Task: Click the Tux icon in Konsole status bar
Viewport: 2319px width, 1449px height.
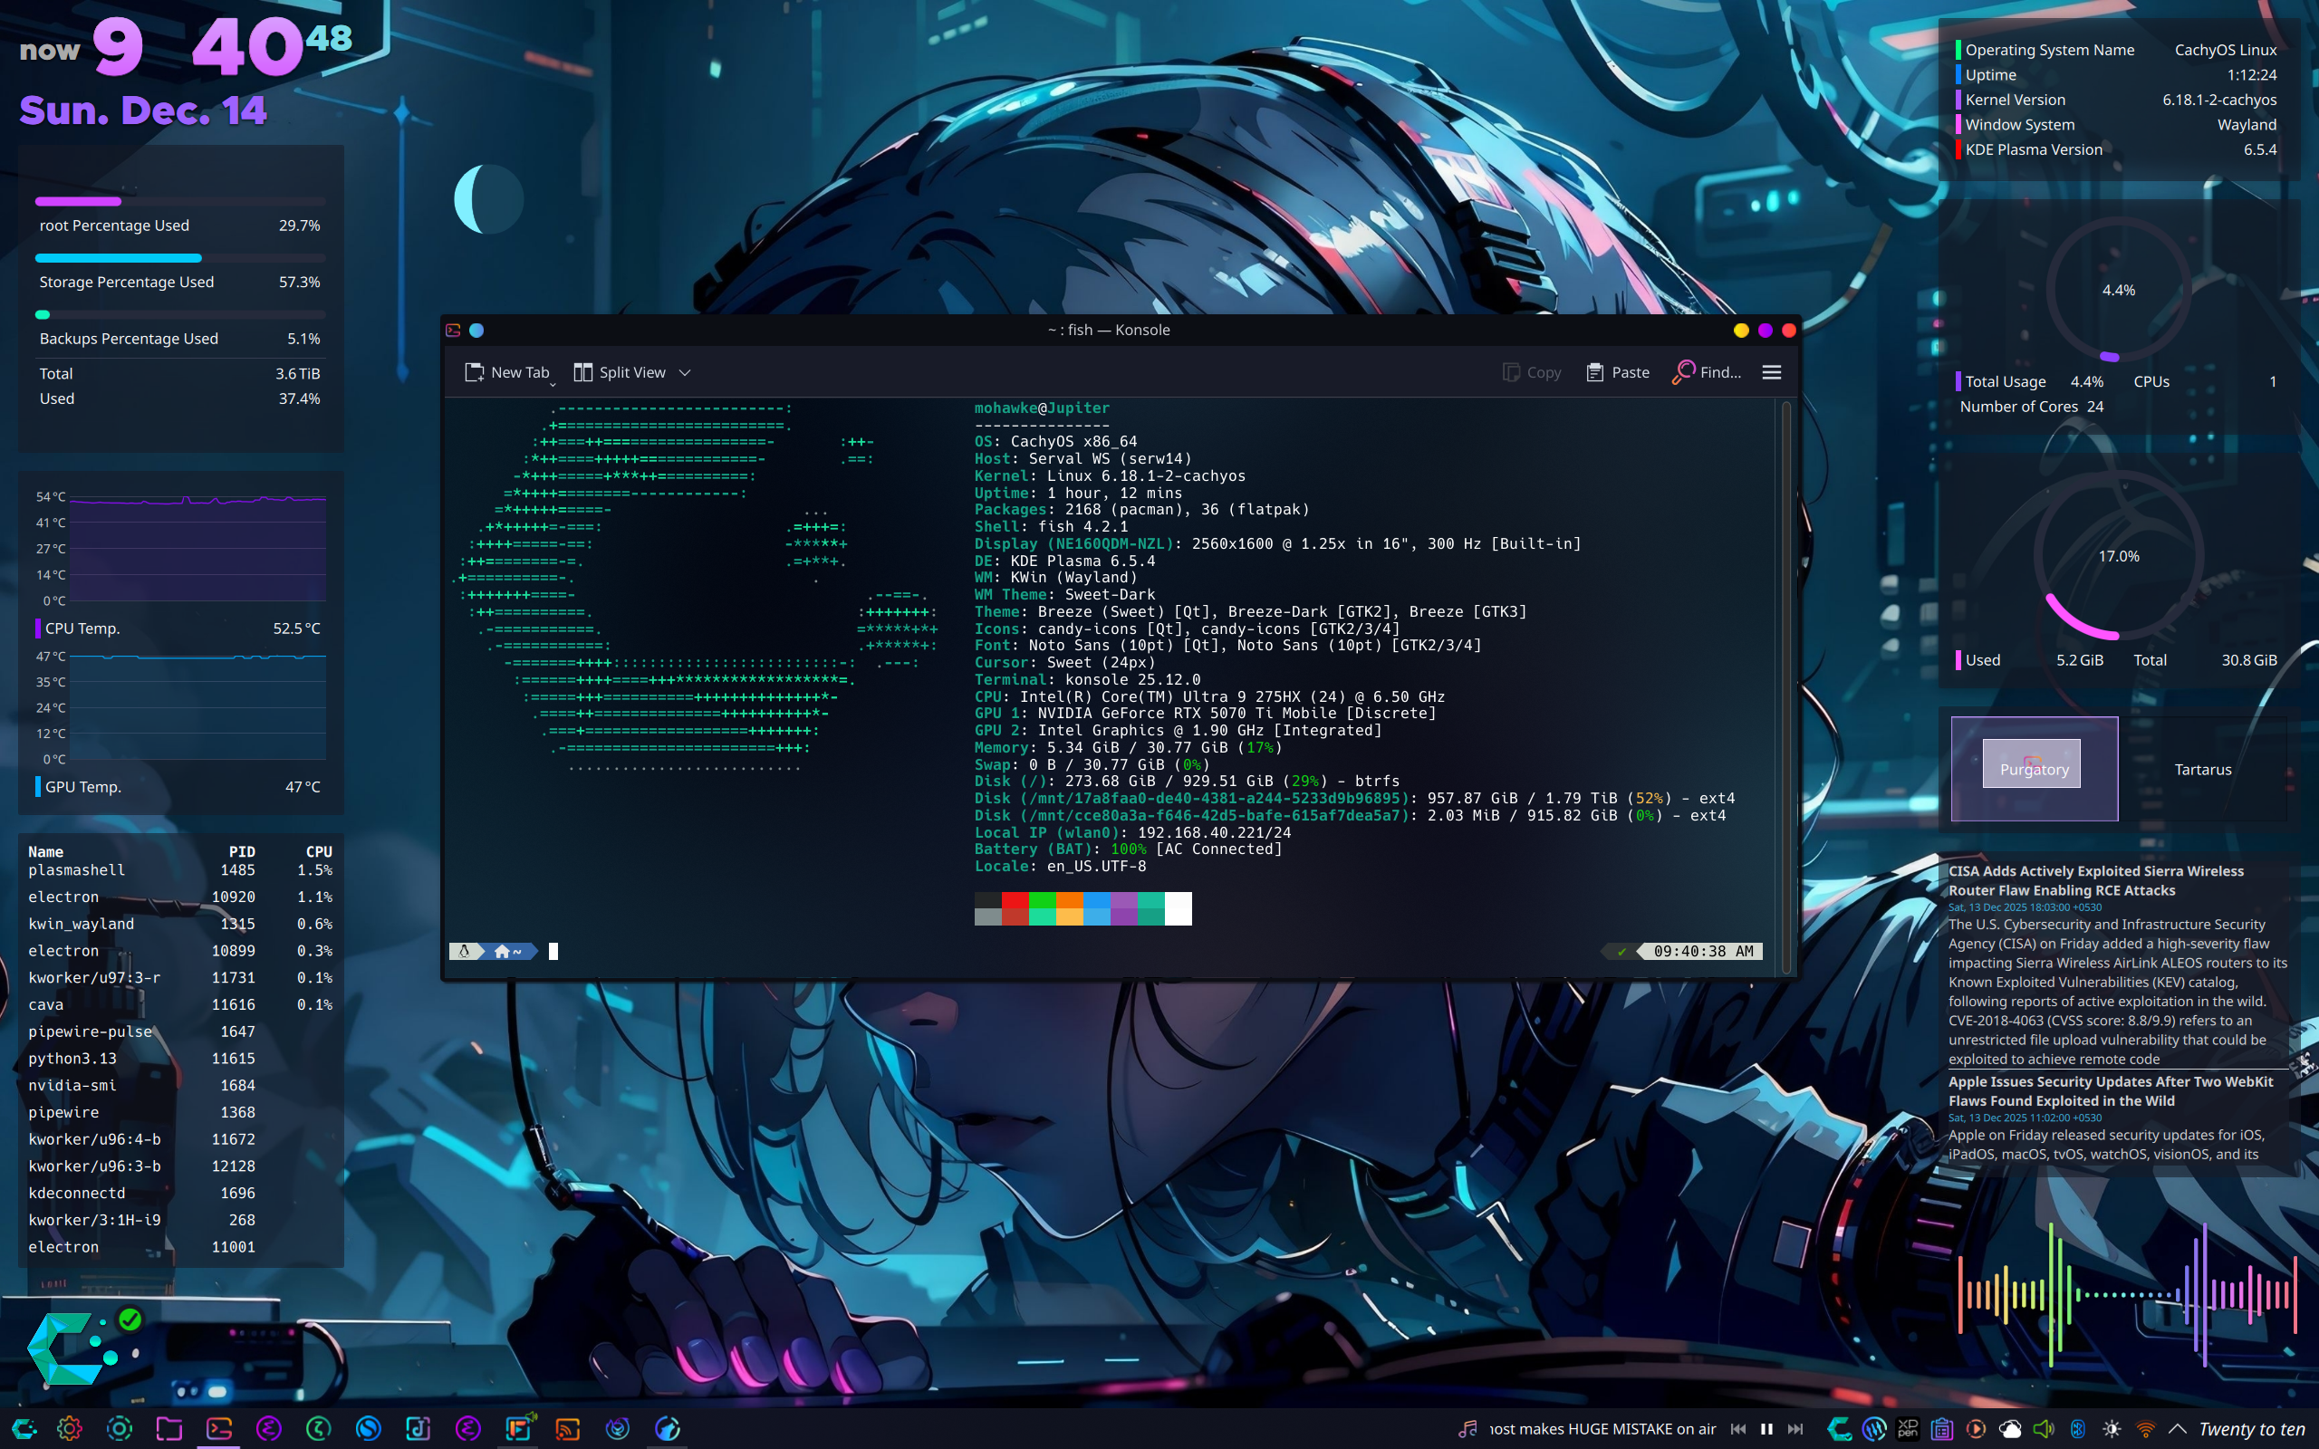Action: point(464,951)
